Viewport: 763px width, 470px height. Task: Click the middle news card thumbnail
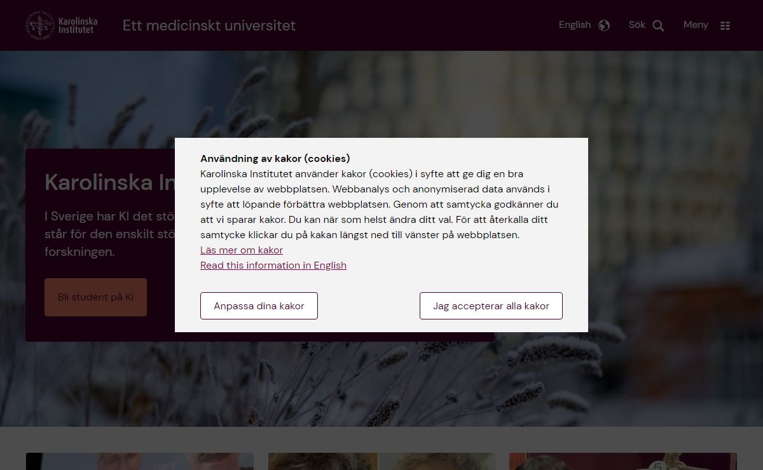[381, 461]
